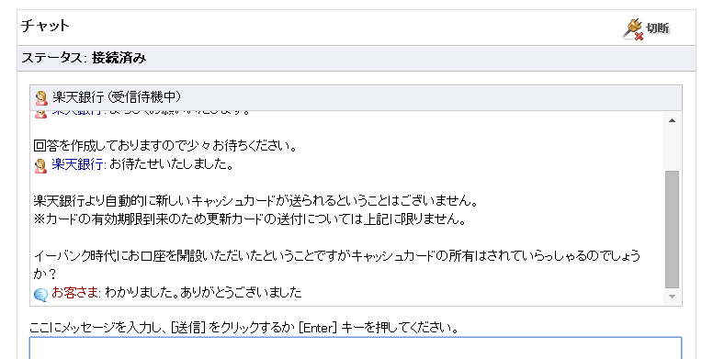Click the 回答を作成しております waiting message
The height and width of the screenshot is (359, 713).
[x=165, y=146]
